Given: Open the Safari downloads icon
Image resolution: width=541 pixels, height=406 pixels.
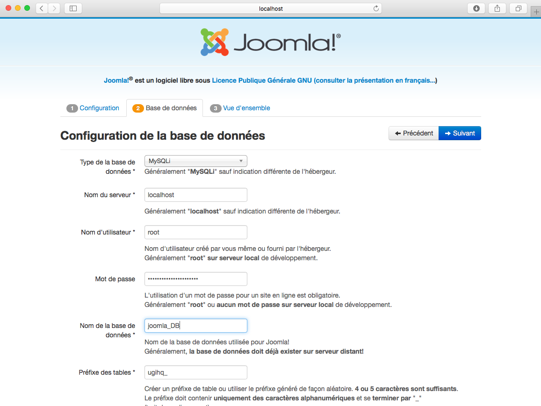Looking at the screenshot, I should click(x=476, y=8).
